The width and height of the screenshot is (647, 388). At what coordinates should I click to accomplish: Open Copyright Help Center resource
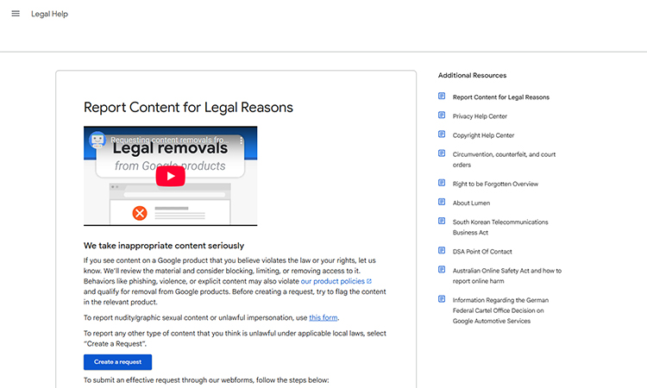tap(483, 135)
